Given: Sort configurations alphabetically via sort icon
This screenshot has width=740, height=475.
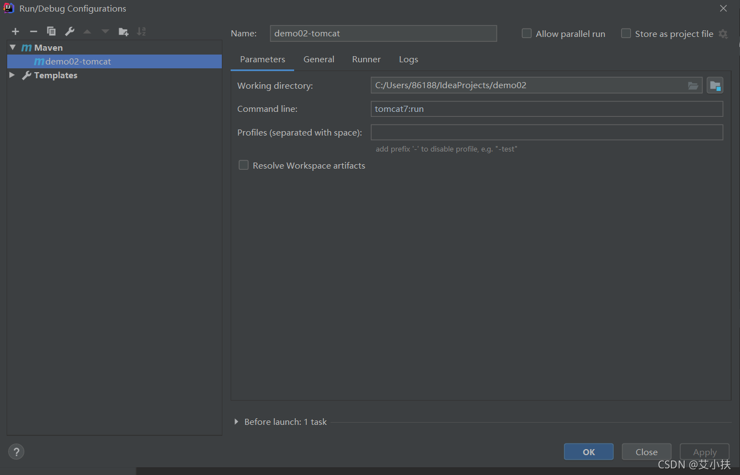Looking at the screenshot, I should coord(142,31).
